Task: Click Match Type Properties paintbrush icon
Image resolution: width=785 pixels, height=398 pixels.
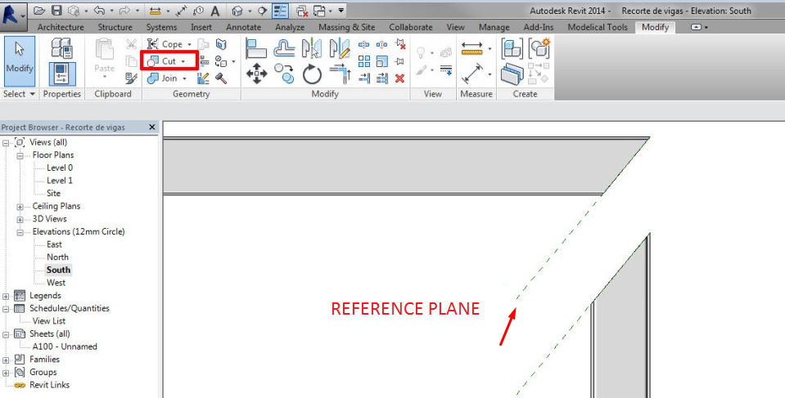Action: [x=131, y=78]
